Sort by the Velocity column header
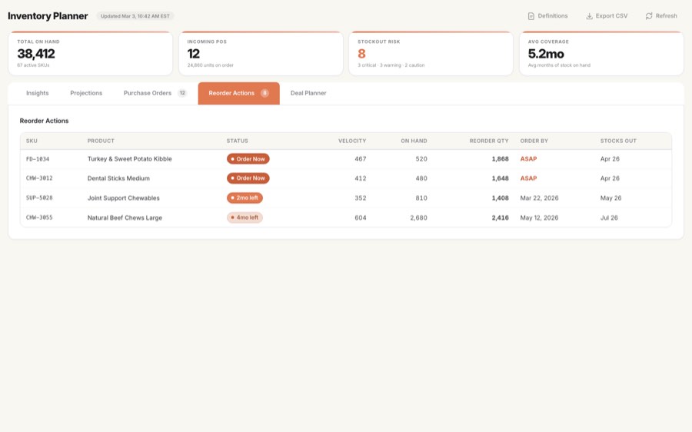The width and height of the screenshot is (692, 432). (x=352, y=141)
